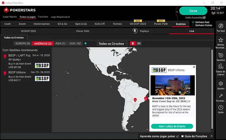Click the map vertical scrollbar
226x140 pixels.
pos(212,89)
